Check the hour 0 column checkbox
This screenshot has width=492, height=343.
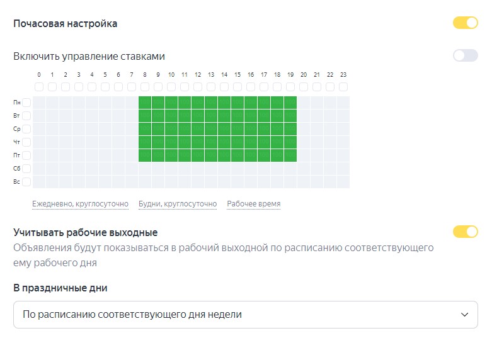tap(39, 87)
